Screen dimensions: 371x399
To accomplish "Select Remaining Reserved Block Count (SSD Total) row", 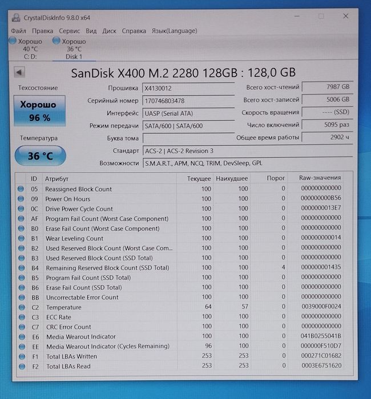I will click(x=180, y=268).
